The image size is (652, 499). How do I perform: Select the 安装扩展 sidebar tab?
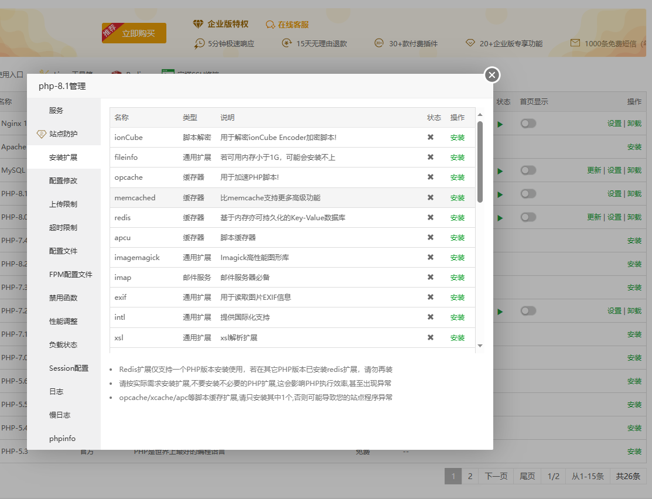[63, 157]
